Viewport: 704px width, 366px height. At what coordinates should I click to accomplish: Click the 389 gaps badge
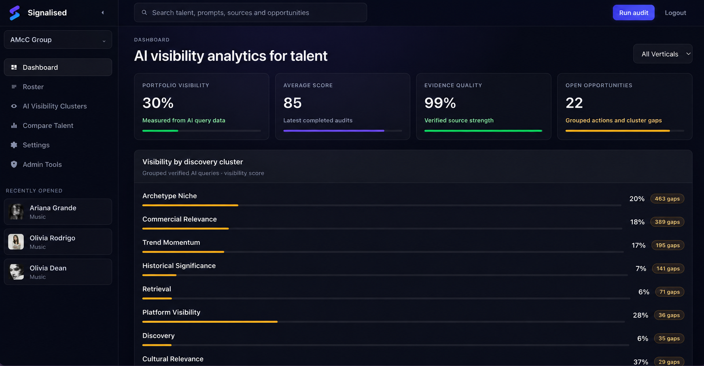(x=667, y=222)
